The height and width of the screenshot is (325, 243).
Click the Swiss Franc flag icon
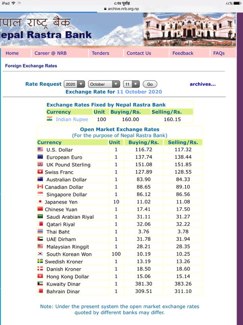click(x=40, y=171)
